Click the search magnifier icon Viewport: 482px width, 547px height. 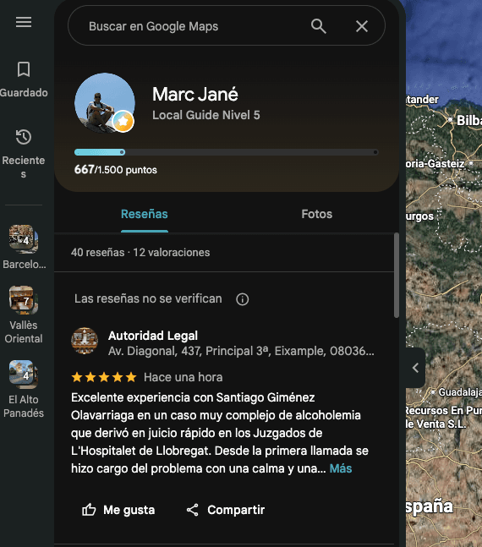[318, 26]
